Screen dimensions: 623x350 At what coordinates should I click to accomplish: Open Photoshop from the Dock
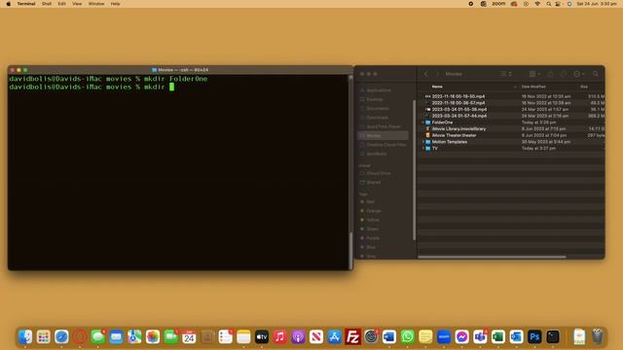click(534, 337)
